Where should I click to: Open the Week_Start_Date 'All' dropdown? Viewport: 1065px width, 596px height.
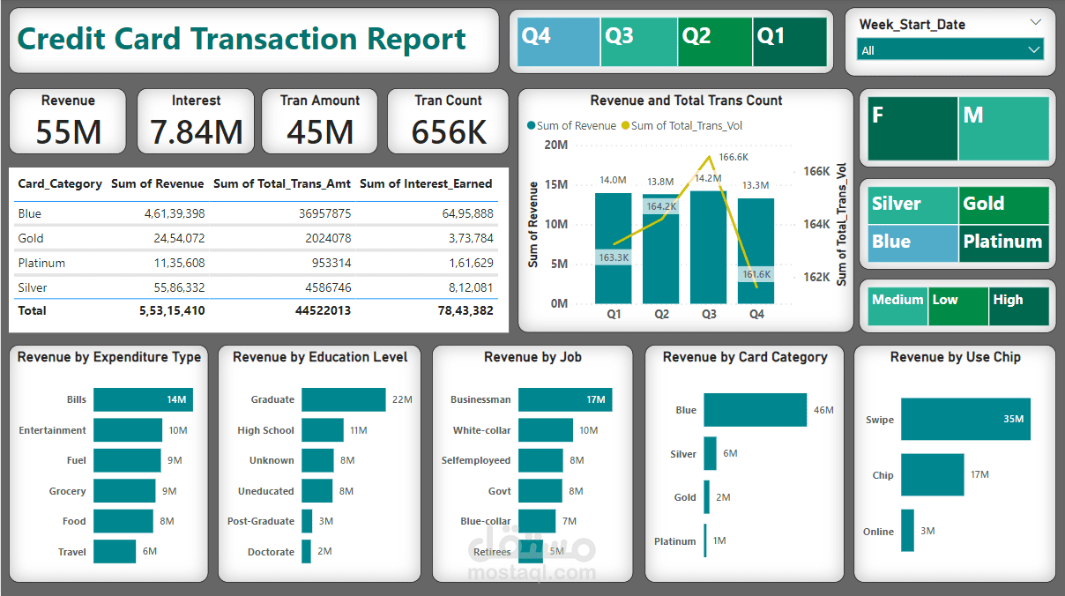[950, 50]
